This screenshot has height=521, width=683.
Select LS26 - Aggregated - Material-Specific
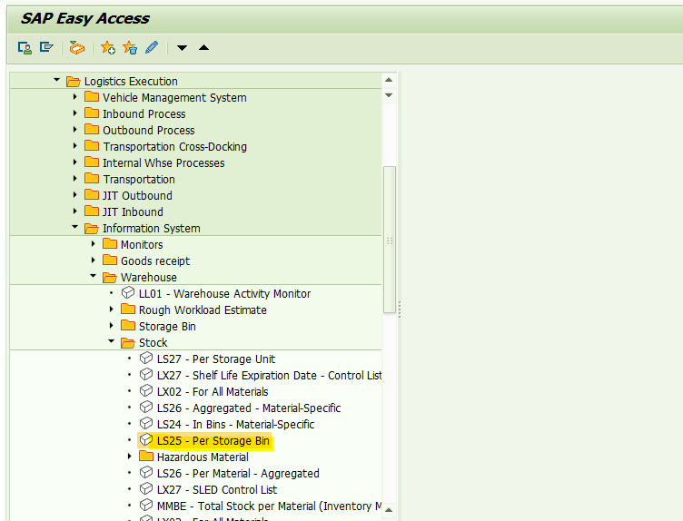pos(249,408)
